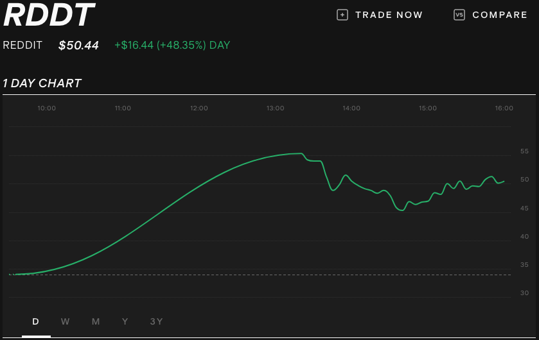The image size is (539, 340).
Task: Click the $50.44 price value
Action: click(x=78, y=46)
